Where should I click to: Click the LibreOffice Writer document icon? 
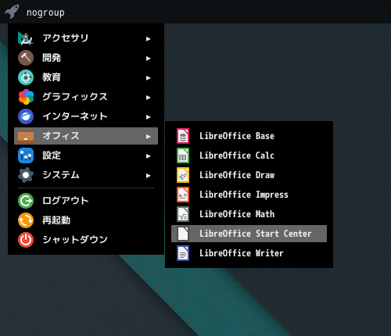pos(183,253)
